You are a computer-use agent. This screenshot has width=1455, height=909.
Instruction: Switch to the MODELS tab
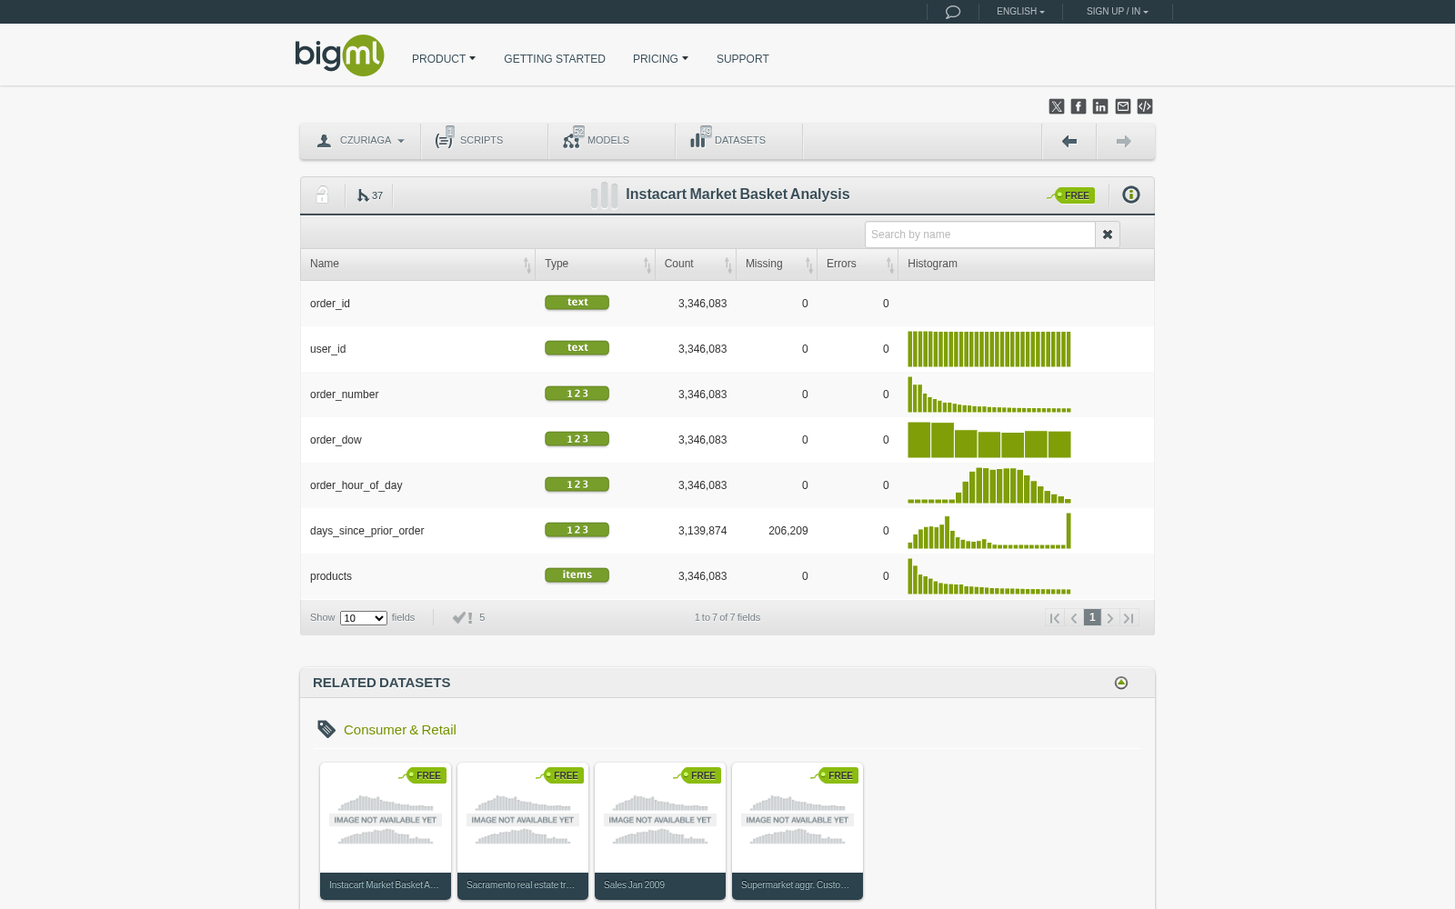pos(612,141)
